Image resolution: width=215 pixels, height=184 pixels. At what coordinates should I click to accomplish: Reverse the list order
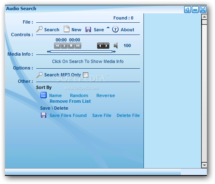(106, 95)
